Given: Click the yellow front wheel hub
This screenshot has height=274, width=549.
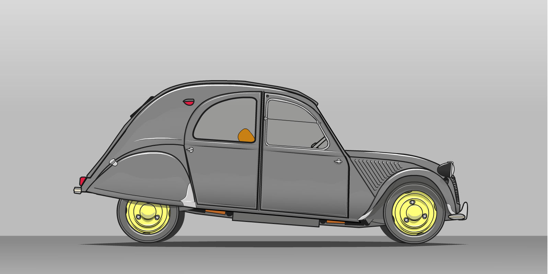Looking at the screenshot, I should pos(414,213).
